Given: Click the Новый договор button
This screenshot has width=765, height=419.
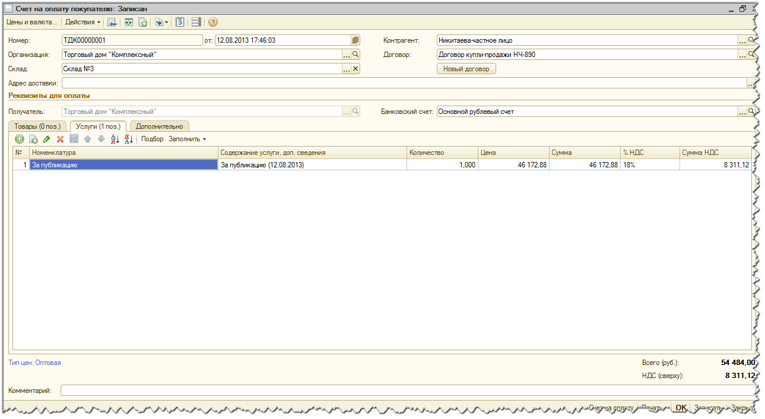Looking at the screenshot, I should (x=466, y=69).
